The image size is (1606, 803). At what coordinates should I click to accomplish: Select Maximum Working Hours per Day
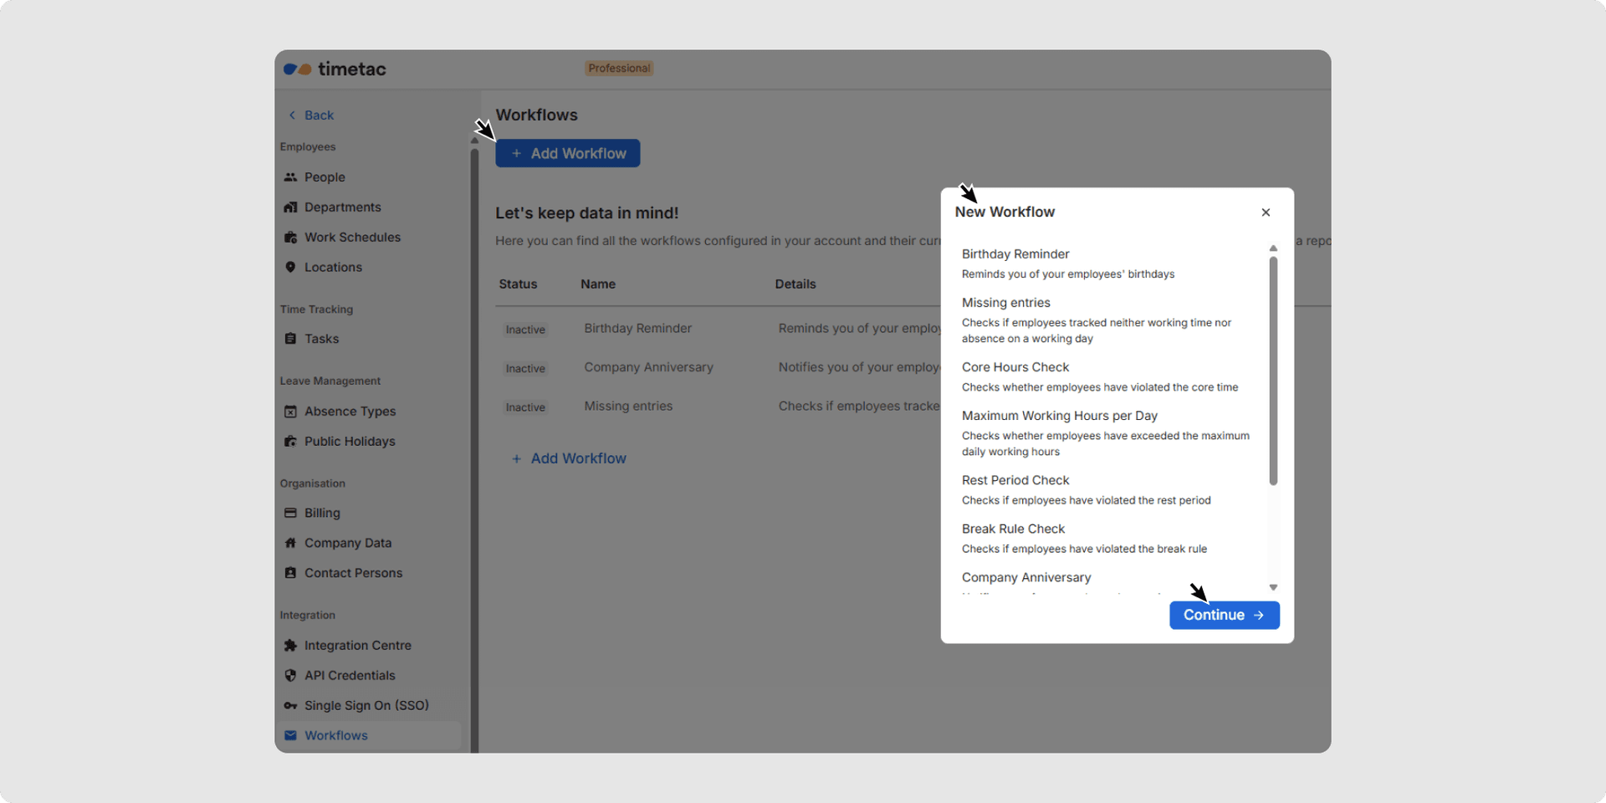pyautogui.click(x=1059, y=416)
